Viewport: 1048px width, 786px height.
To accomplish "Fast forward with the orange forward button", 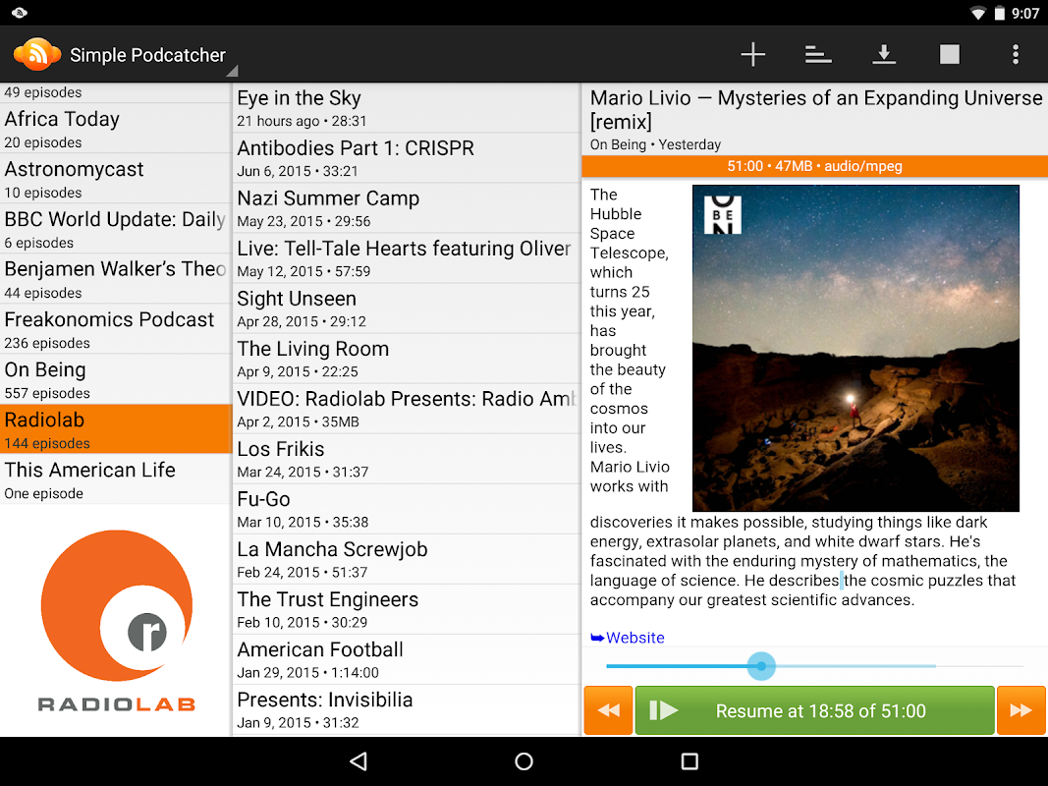I will point(1020,710).
